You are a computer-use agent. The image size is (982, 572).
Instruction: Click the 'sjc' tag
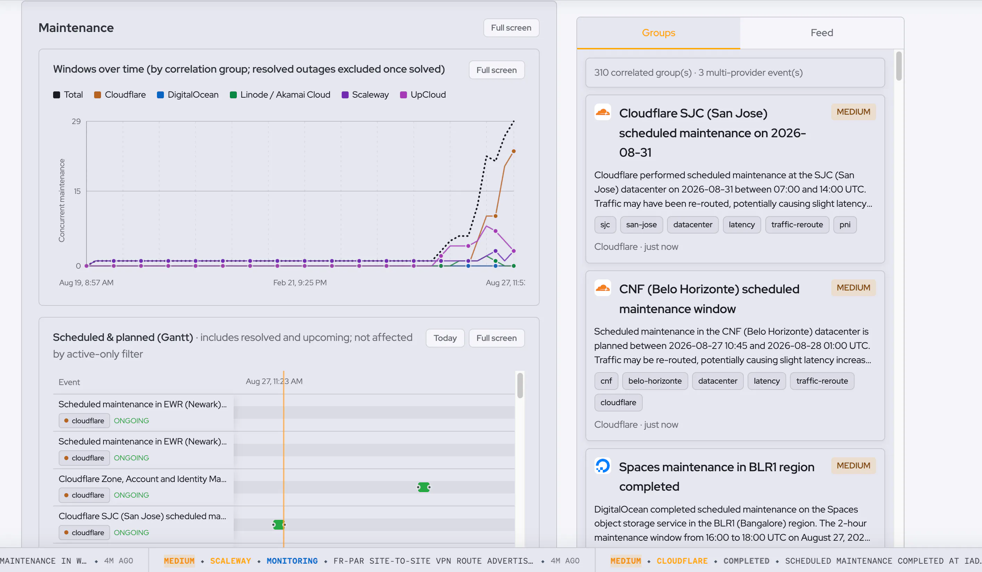pyautogui.click(x=605, y=224)
